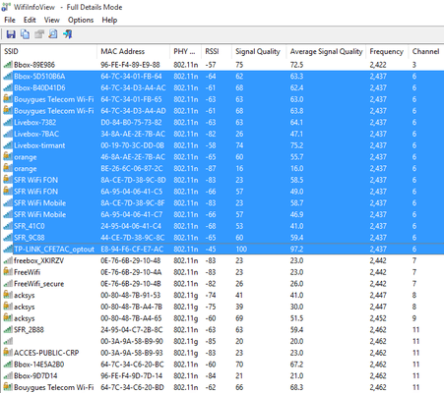Click lock icon of acksys row 00-80-48-7B-91-53
The height and width of the screenshot is (393, 444).
coord(8,295)
